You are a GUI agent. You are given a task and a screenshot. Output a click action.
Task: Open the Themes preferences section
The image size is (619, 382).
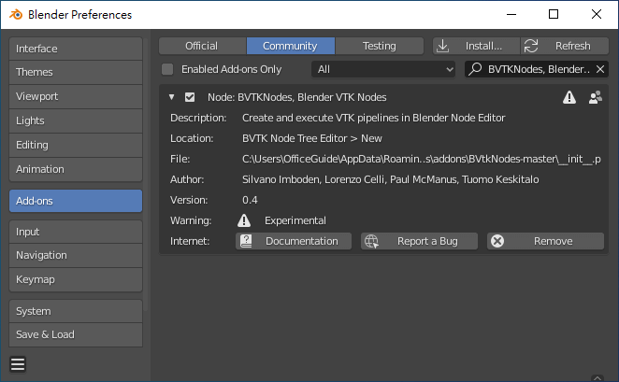(x=76, y=72)
